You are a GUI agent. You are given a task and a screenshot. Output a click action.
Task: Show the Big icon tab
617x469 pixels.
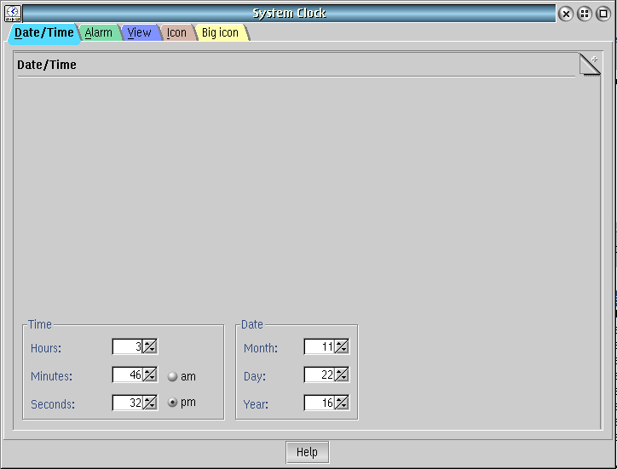(x=221, y=32)
